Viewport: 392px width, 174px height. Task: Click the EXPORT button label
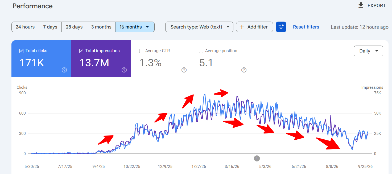pyautogui.click(x=377, y=6)
